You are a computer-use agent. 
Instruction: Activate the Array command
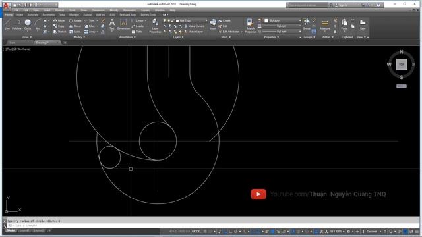pyautogui.click(x=90, y=32)
